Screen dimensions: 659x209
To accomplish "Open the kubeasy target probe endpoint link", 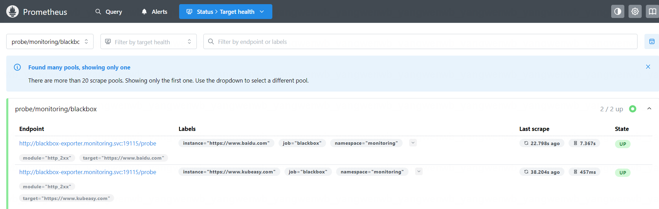I will tap(88, 172).
